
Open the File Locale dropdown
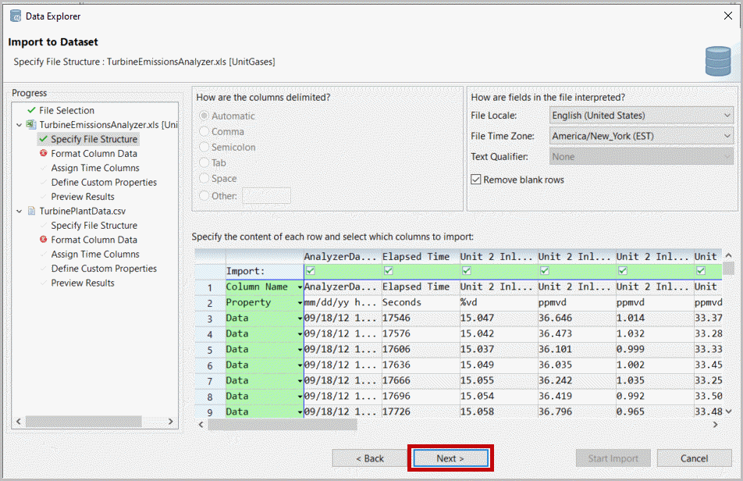pos(640,116)
